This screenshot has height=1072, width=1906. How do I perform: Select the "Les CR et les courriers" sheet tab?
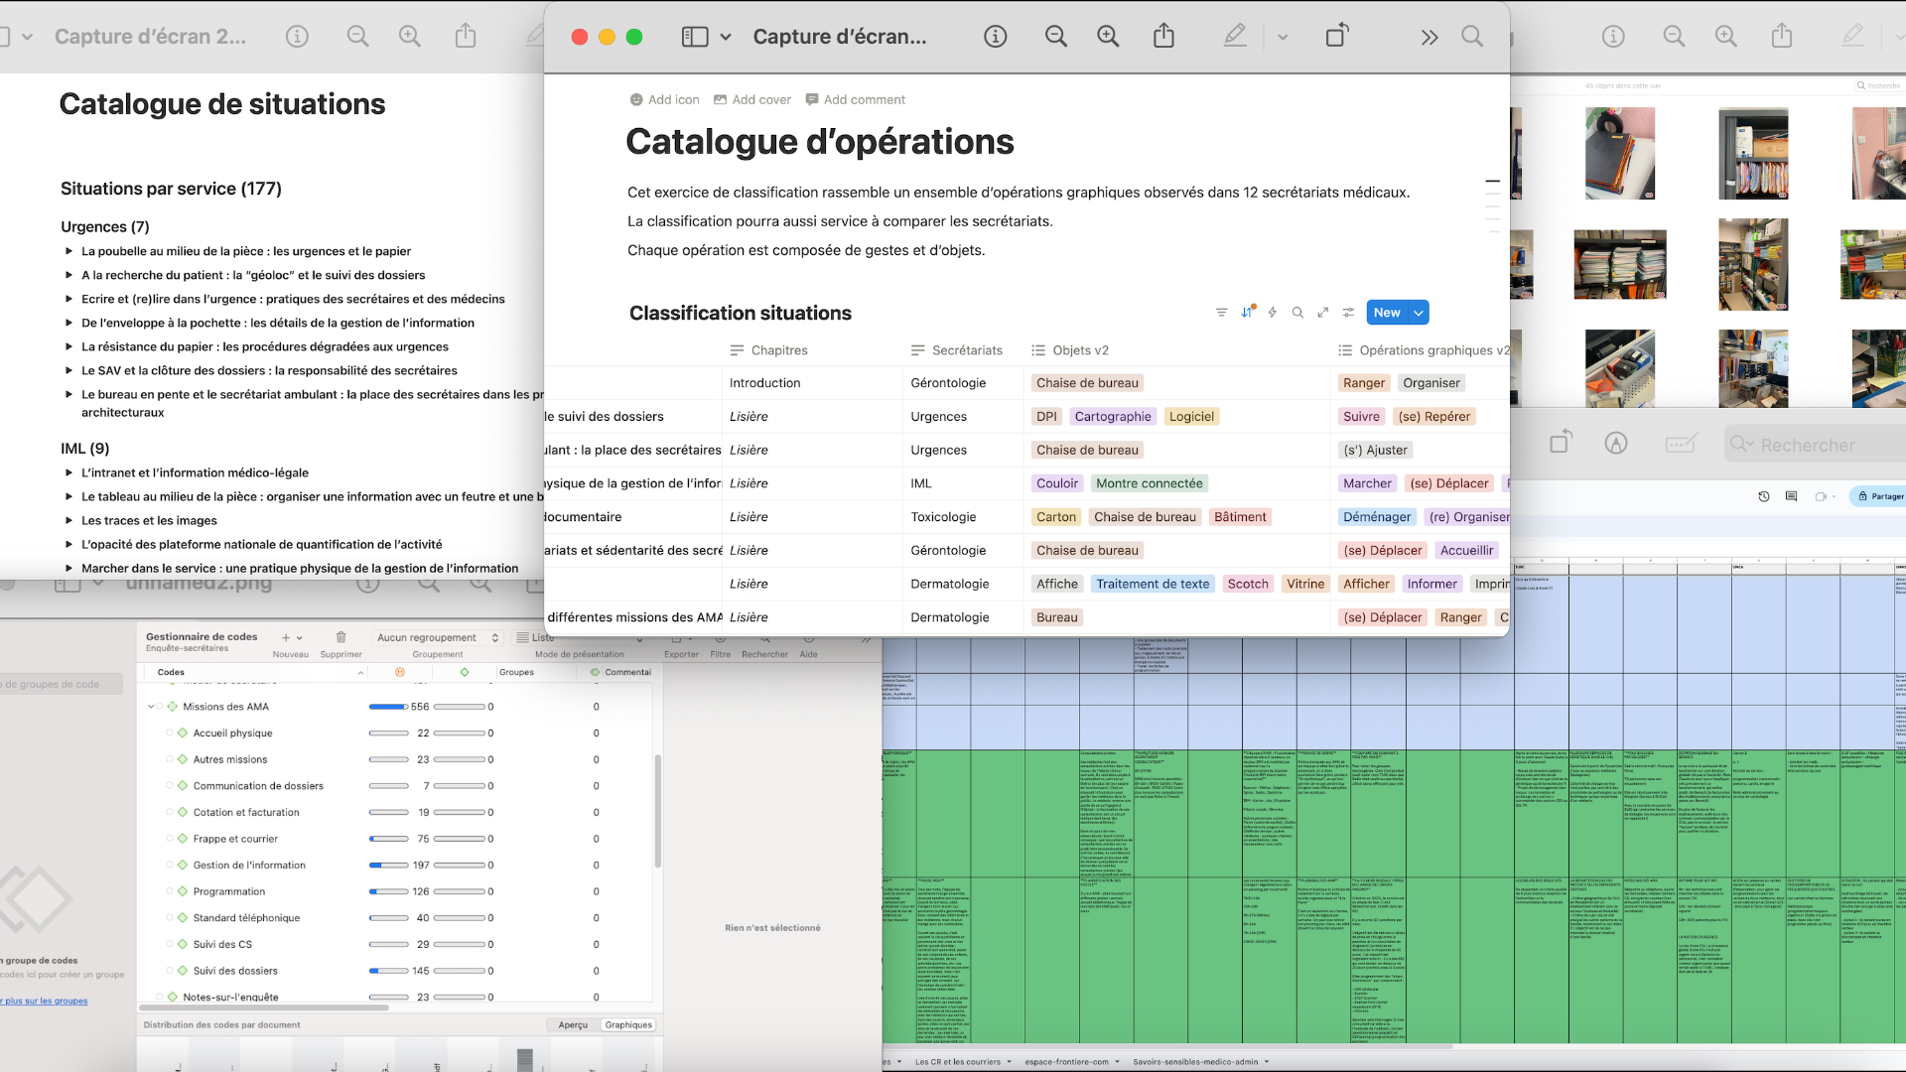pyautogui.click(x=958, y=1061)
